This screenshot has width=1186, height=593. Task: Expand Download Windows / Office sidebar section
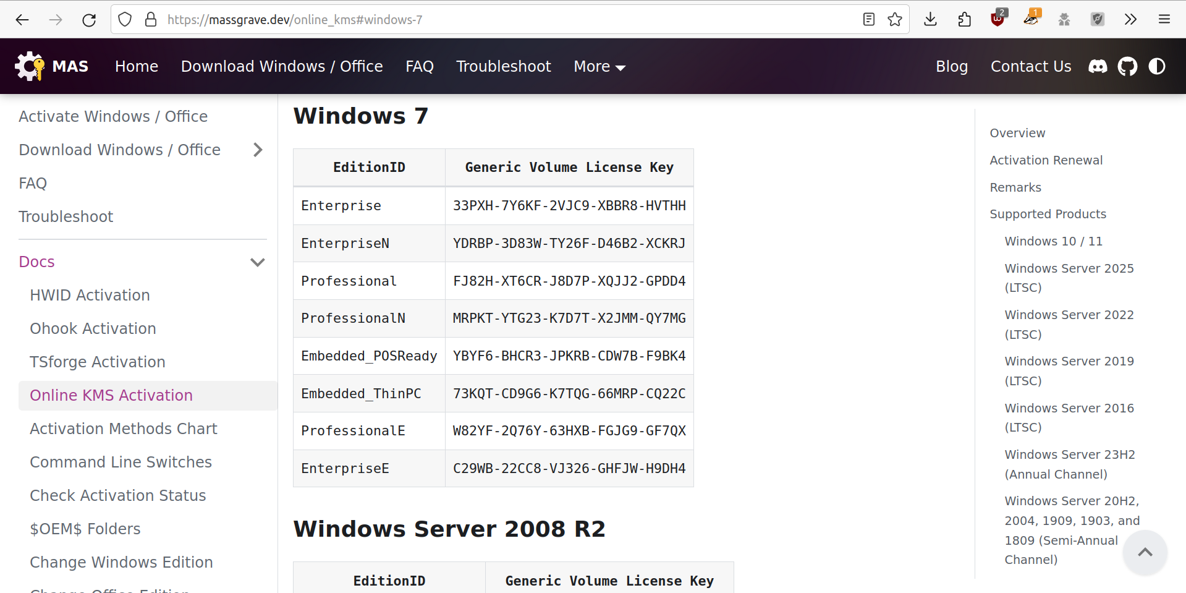pyautogui.click(x=258, y=150)
